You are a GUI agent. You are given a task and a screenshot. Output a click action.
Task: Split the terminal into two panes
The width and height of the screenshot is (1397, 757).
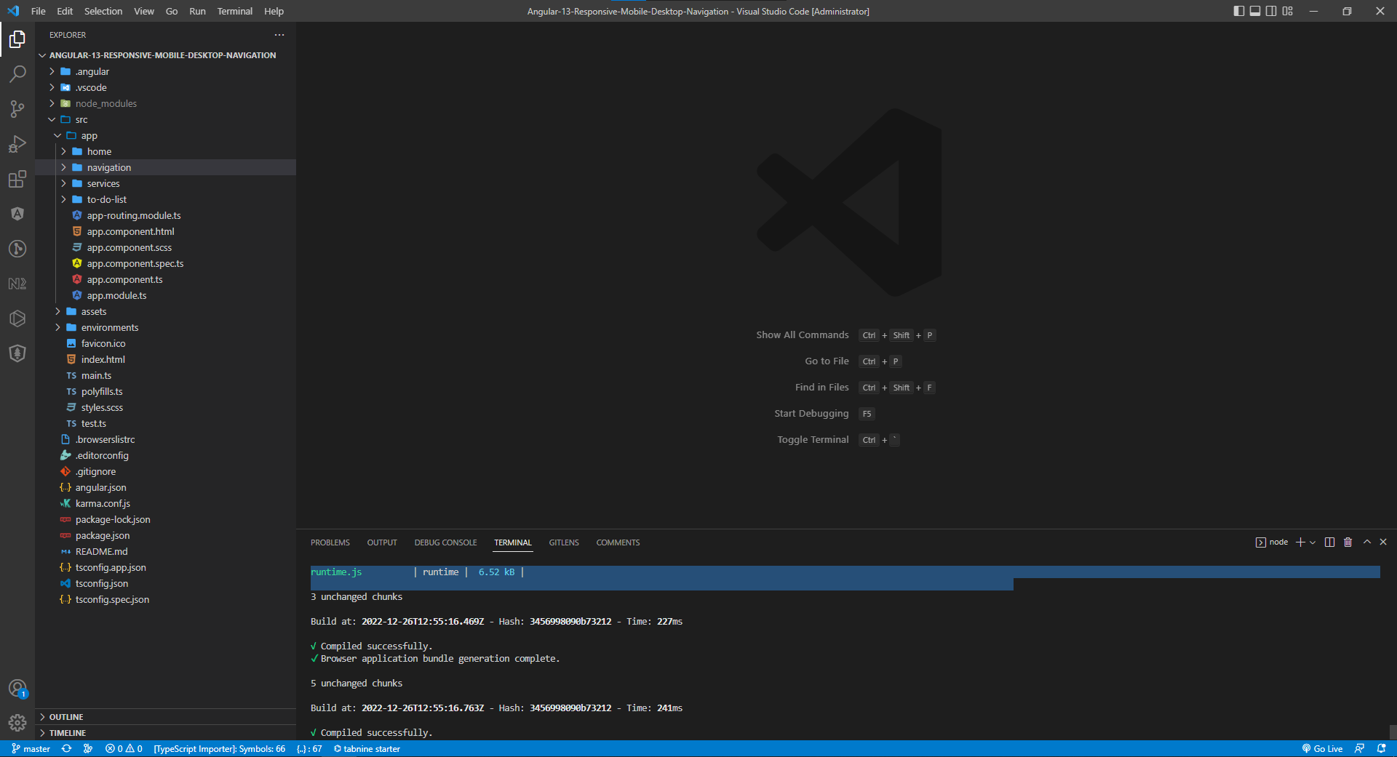click(x=1329, y=542)
